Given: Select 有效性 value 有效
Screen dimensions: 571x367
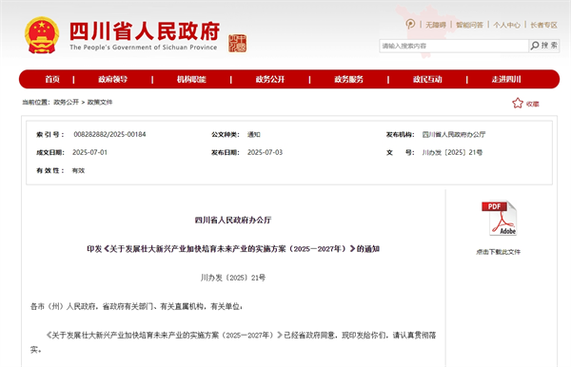Looking at the screenshot, I should 78,170.
